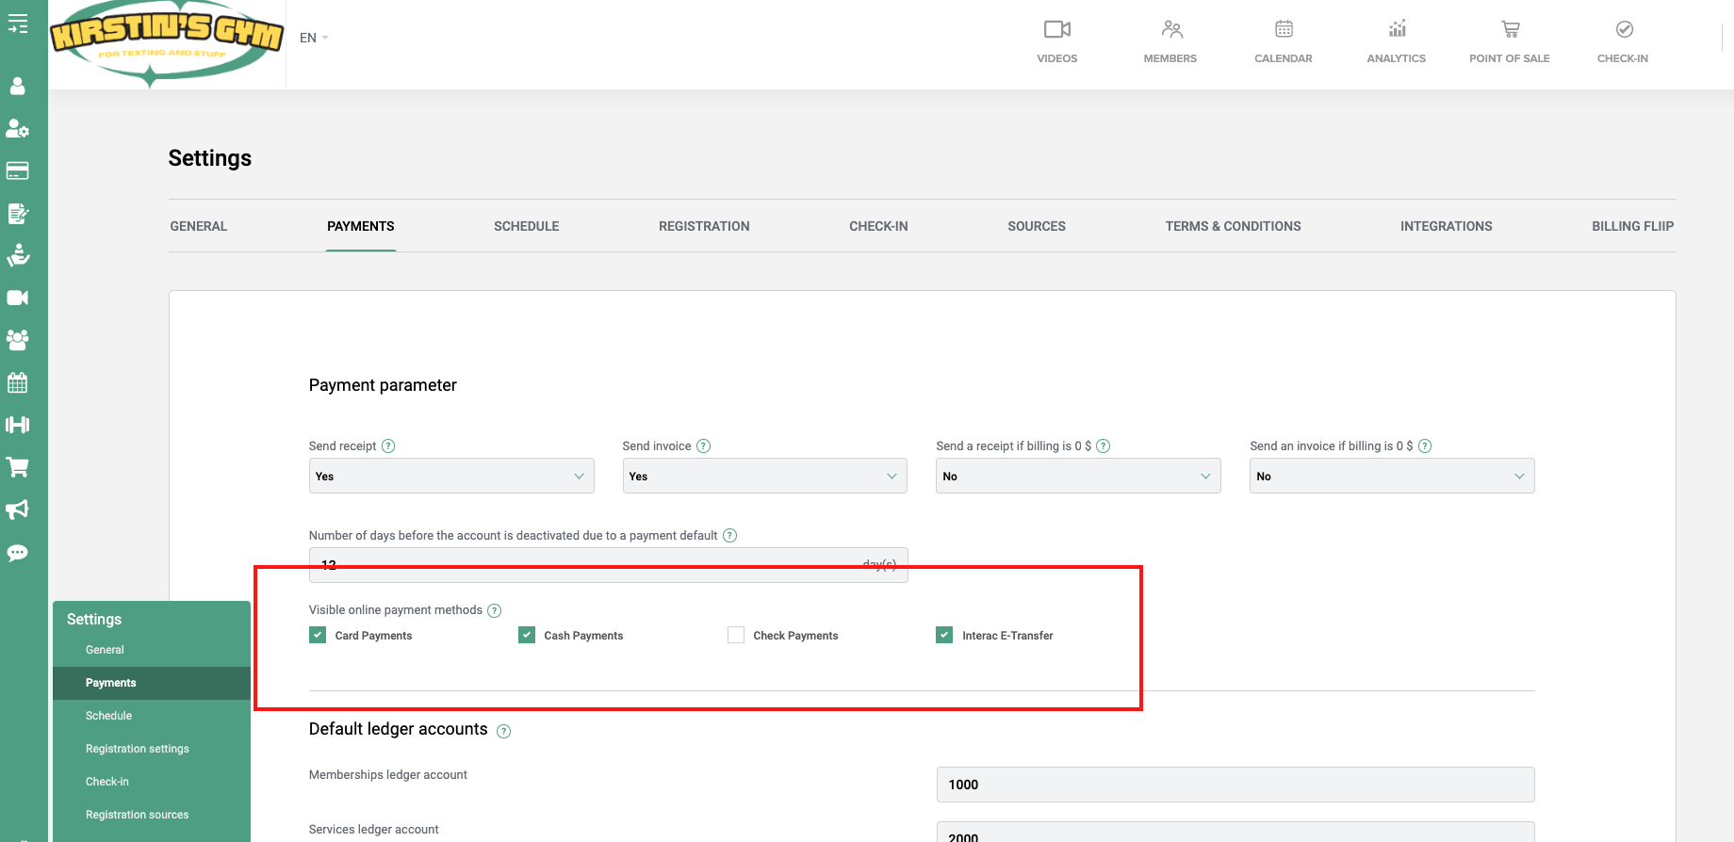Open the Send receipt dropdown
The image size is (1734, 842).
click(x=451, y=476)
